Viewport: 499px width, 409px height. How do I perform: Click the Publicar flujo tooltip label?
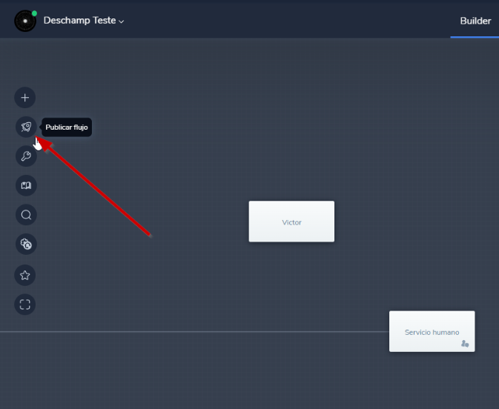click(67, 127)
